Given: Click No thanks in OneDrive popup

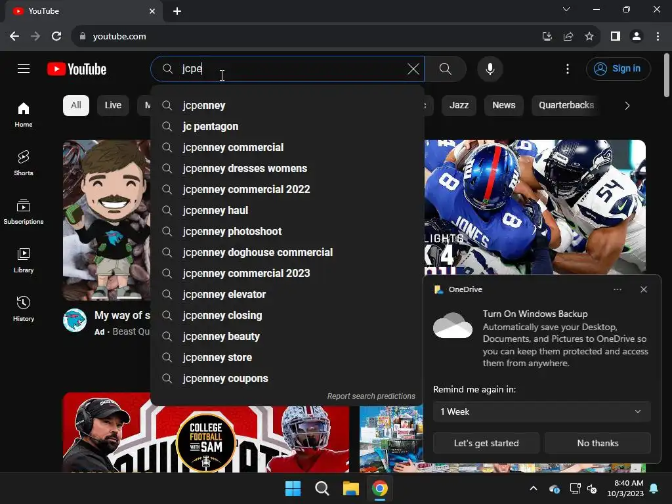Looking at the screenshot, I should click(597, 443).
